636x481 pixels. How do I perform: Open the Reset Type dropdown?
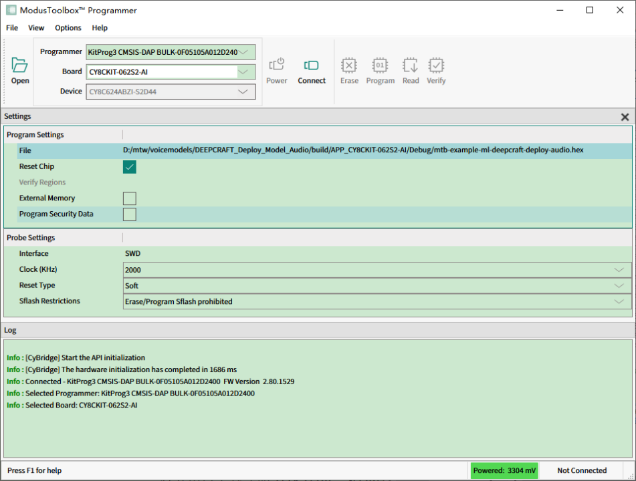[619, 286]
